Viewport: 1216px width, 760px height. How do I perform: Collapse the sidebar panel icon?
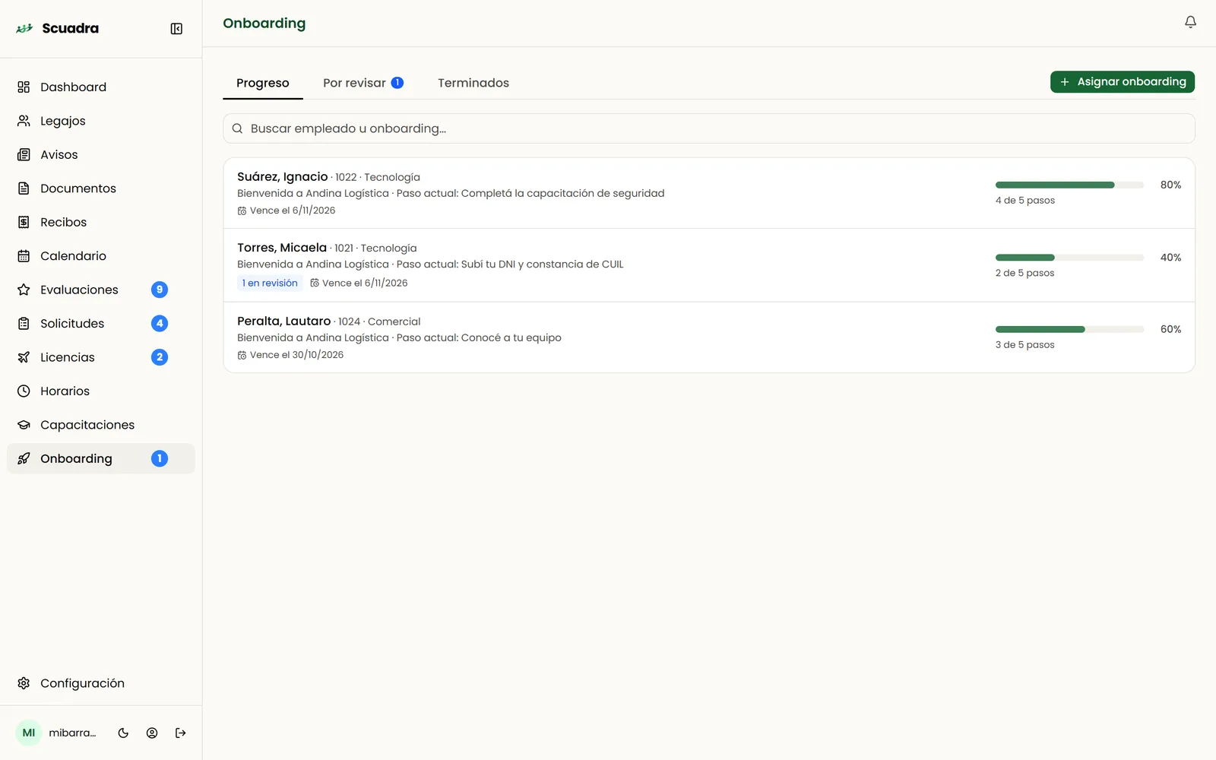(x=176, y=29)
